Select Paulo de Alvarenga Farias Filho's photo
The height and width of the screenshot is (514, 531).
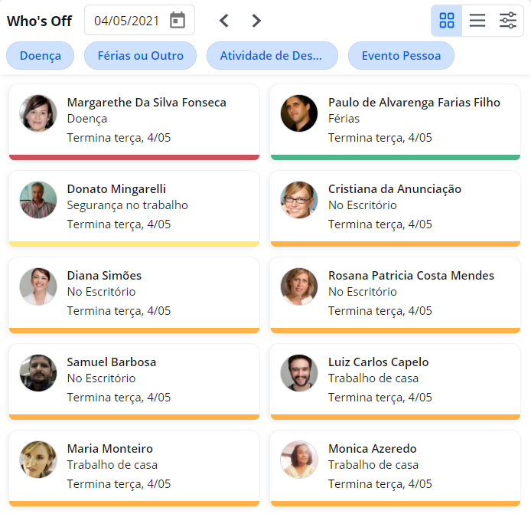pyautogui.click(x=299, y=113)
